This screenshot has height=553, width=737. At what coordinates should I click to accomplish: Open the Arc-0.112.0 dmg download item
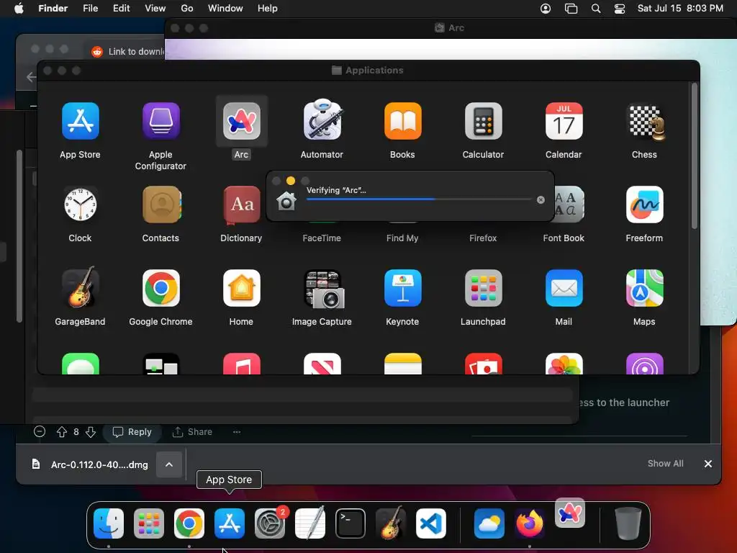coord(90,464)
